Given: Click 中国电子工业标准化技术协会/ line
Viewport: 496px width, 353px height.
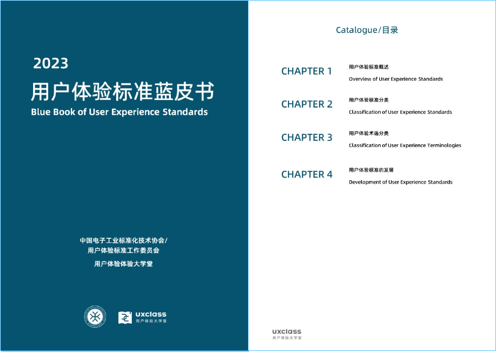Looking at the screenshot, I should click(124, 241).
